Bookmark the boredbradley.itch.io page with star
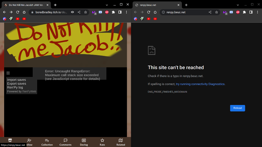Viewport: 262px width, 147px height. point(85,12)
